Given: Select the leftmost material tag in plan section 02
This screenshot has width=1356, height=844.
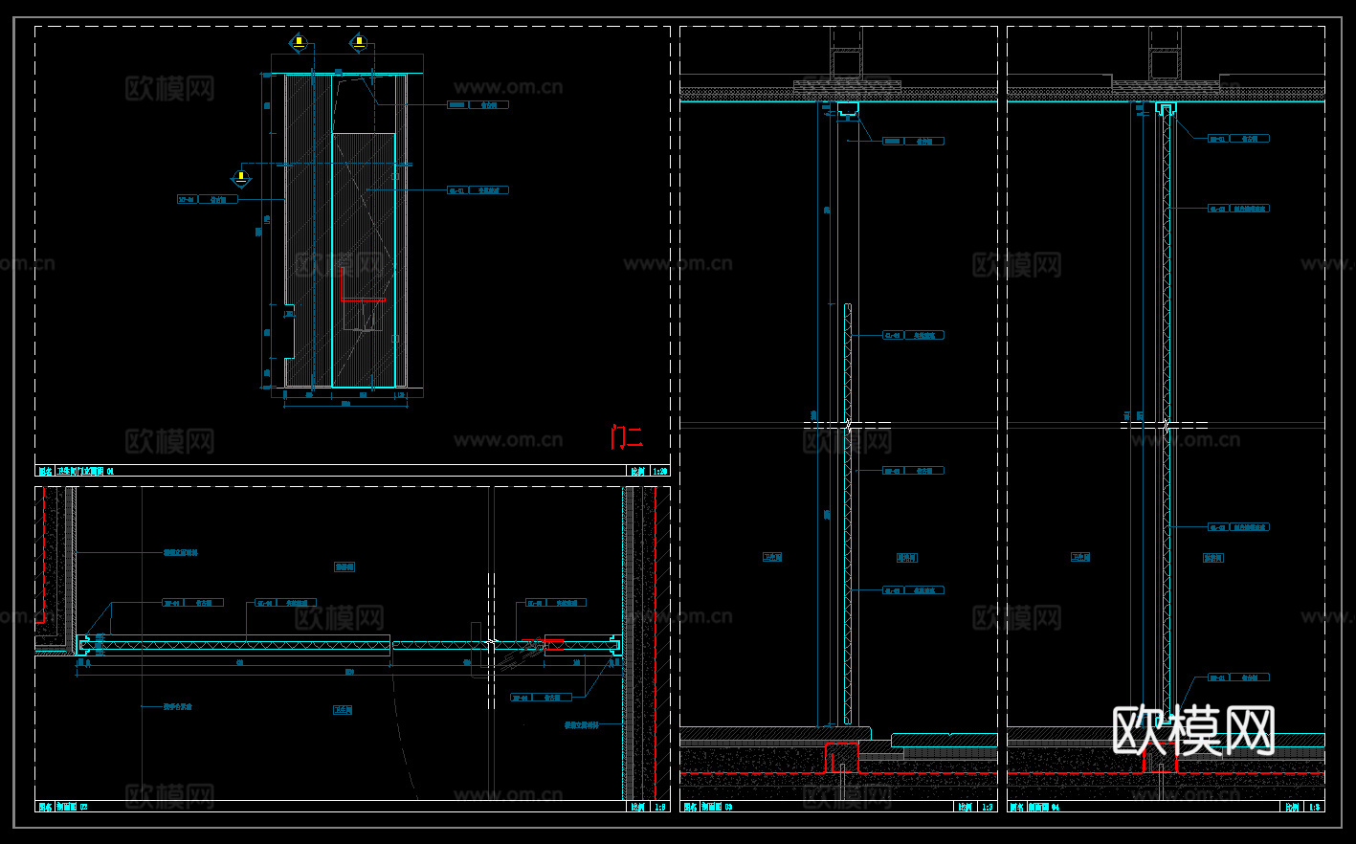Looking at the screenshot, I should tap(192, 603).
